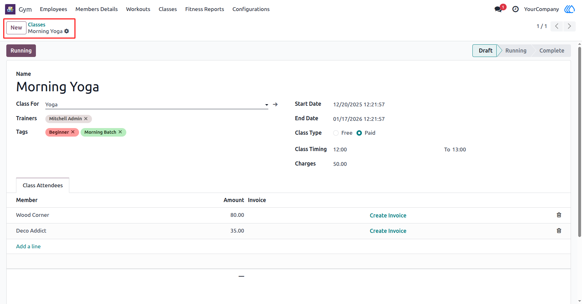Open the Configurations menu
This screenshot has height=304, width=582.
(x=251, y=9)
